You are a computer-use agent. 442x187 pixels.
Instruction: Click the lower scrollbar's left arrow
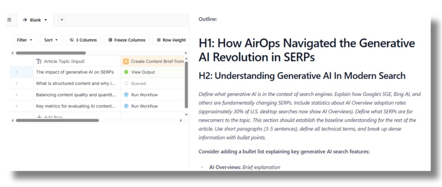(13, 120)
